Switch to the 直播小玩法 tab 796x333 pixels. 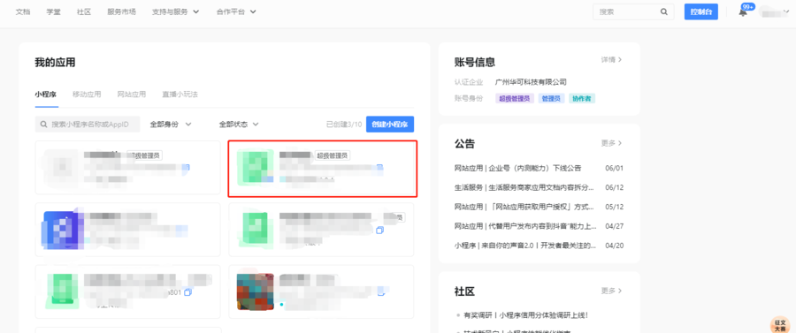[180, 95]
